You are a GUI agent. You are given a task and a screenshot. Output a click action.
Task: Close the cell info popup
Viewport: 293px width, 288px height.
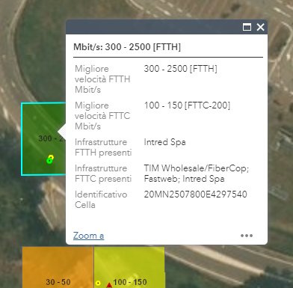click(x=260, y=27)
